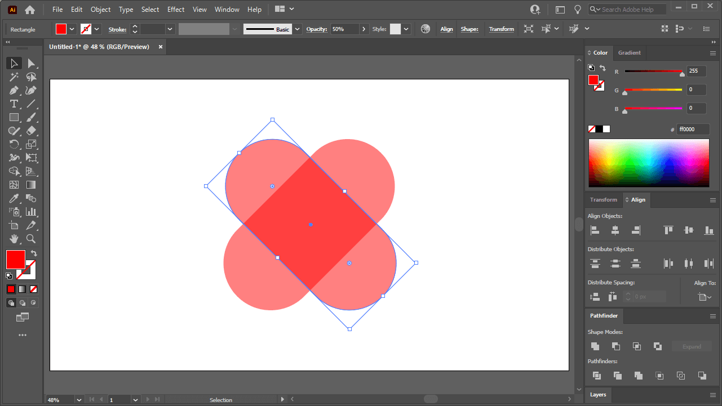Select the Magic Wand tool
Image resolution: width=722 pixels, height=406 pixels.
(x=14, y=77)
